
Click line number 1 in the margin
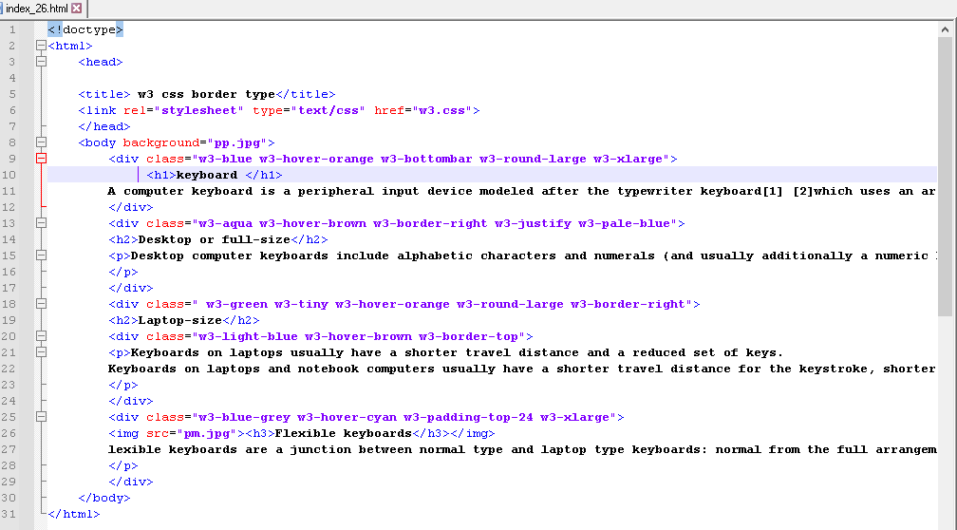click(11, 29)
